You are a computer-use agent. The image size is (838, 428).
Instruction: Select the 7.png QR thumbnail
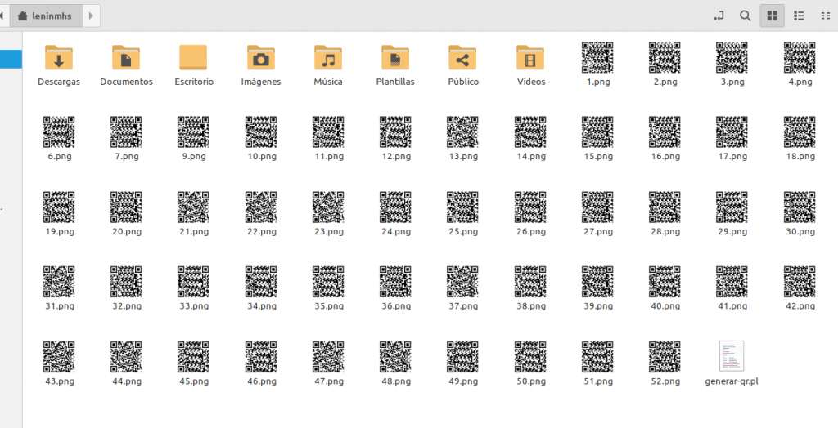[x=126, y=132]
